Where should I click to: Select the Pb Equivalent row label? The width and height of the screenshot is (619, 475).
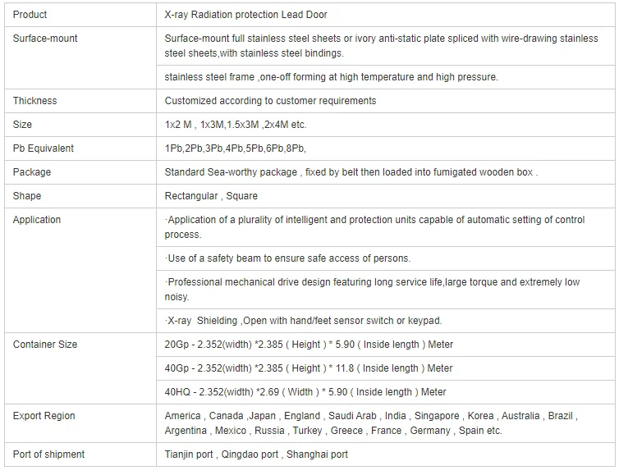click(44, 148)
